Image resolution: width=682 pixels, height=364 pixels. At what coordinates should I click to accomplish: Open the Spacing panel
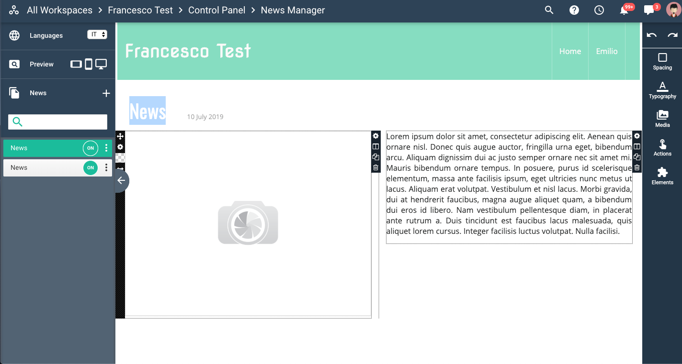pyautogui.click(x=662, y=62)
